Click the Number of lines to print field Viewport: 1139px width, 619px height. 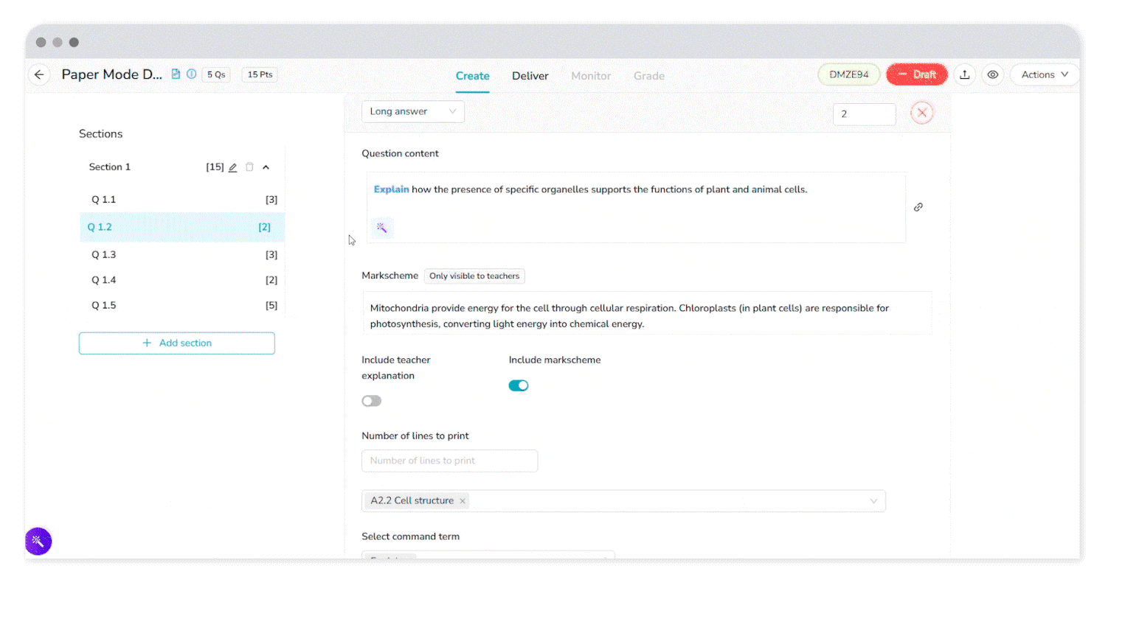449,461
